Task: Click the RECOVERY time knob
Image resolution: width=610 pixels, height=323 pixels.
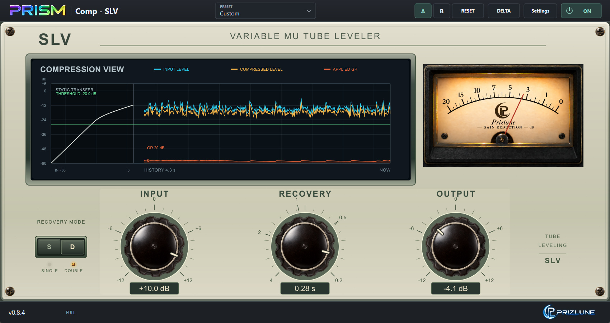Action: pos(305,246)
